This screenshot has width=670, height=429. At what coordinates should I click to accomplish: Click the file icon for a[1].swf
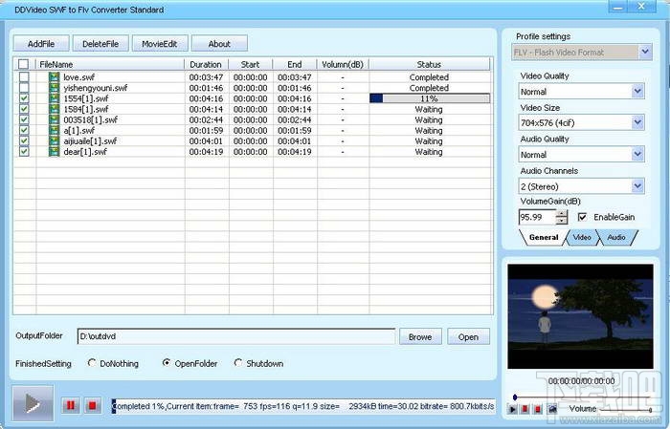point(54,131)
